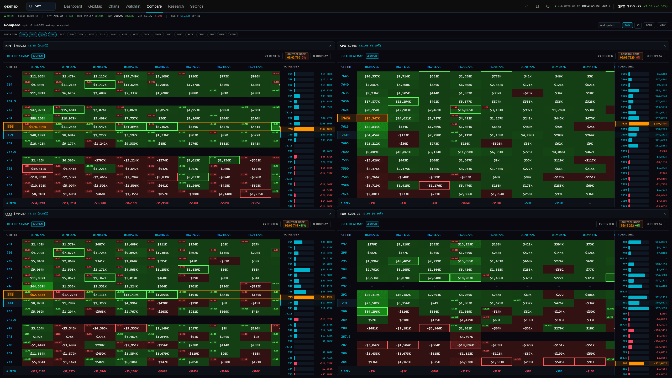Focus the Add symbol input field
This screenshot has height=378, width=672.
[x=609, y=25]
